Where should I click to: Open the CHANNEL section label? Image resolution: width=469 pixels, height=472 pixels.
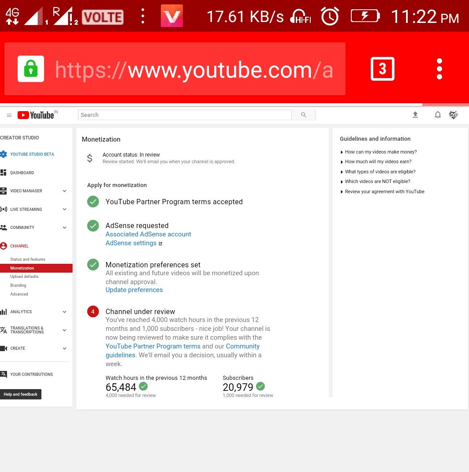19,246
